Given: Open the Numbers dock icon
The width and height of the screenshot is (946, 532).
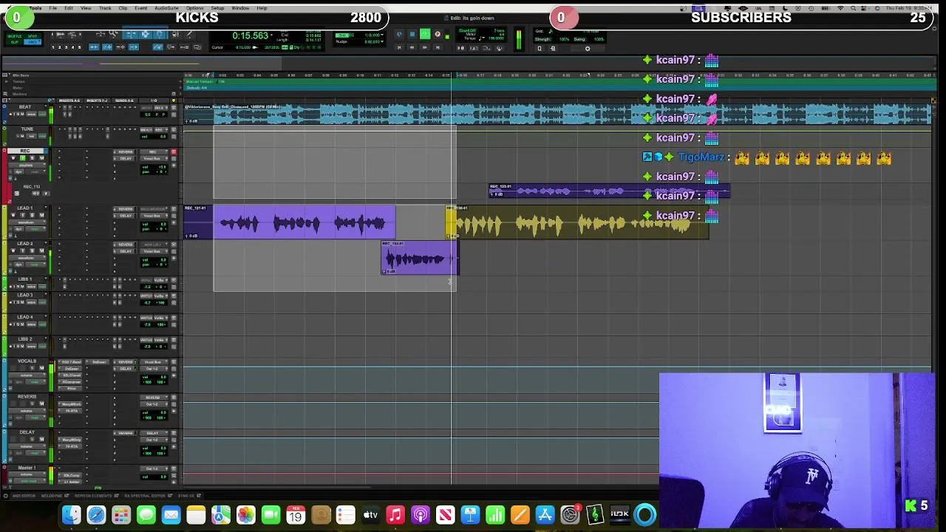Looking at the screenshot, I should click(x=495, y=515).
